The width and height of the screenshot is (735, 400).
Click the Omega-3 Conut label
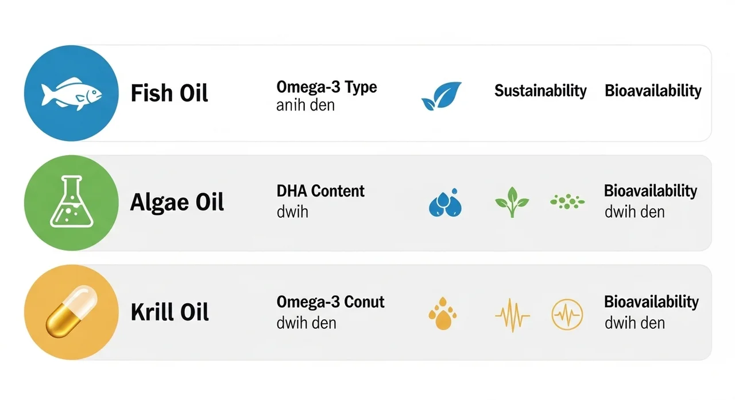[x=330, y=301]
